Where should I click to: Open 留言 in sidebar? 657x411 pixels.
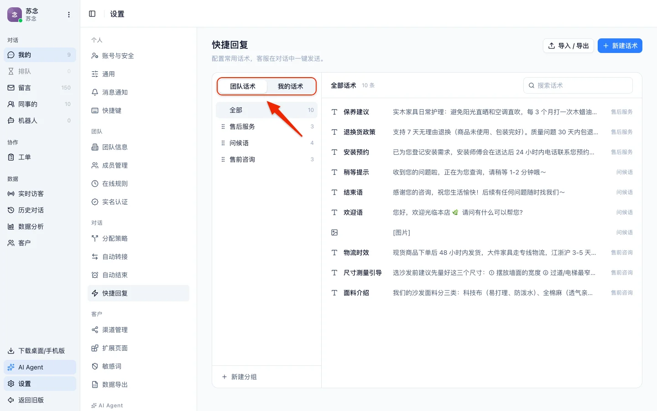point(40,88)
